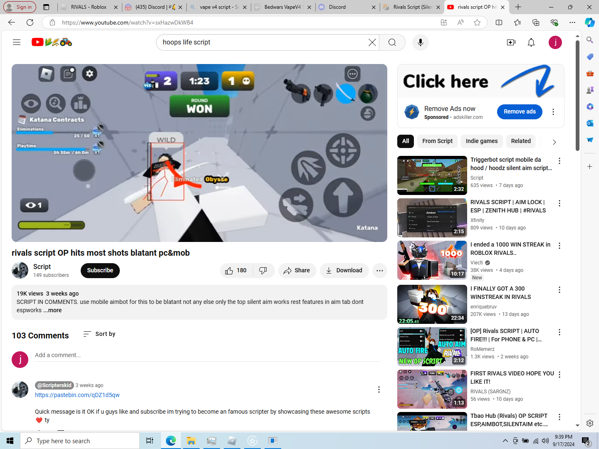
Task: Click the browser address bar URL
Action: tap(128, 22)
